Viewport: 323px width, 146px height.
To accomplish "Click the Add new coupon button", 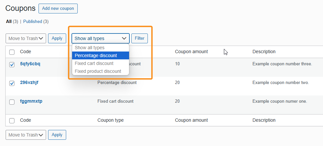I will 58,9.
